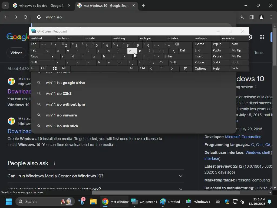The image size is (277, 208).
Task: Switch to mct windows 10 tab
Action: coord(106,6)
